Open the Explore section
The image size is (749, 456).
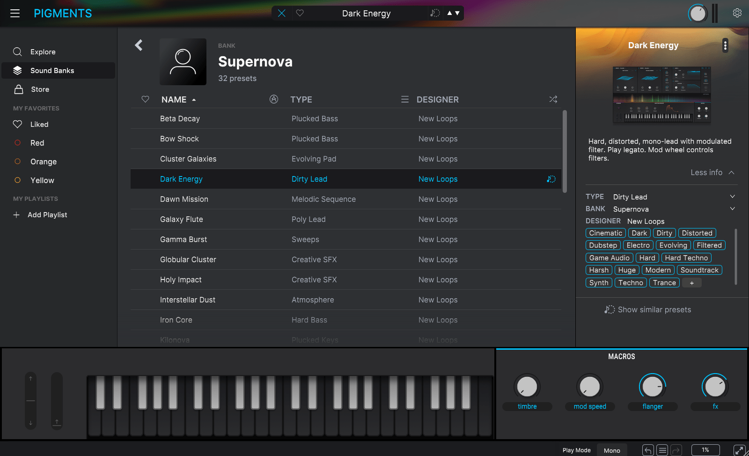(43, 52)
